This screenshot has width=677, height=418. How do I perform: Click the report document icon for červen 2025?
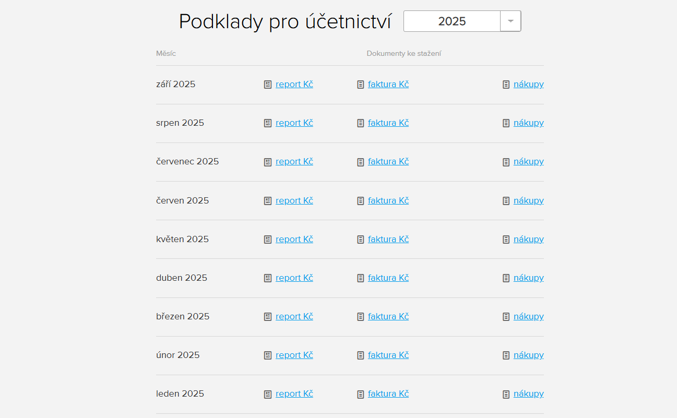pos(268,200)
